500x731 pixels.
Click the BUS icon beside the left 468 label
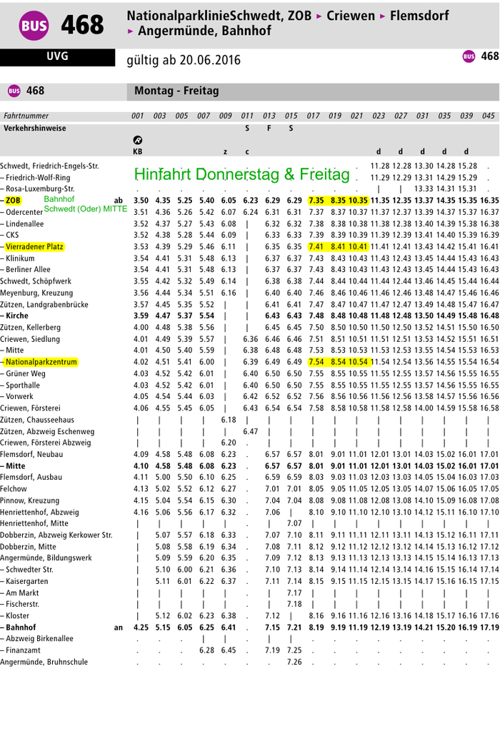coord(14,91)
